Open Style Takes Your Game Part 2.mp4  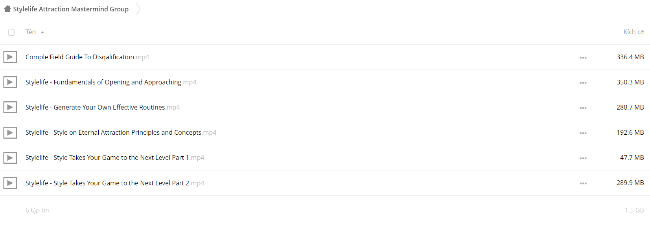(115, 183)
